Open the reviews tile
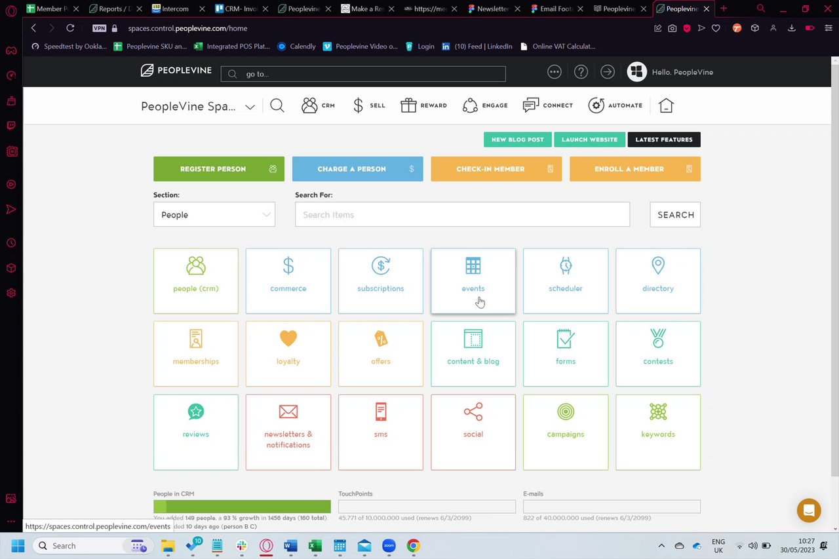This screenshot has height=559, width=839. (196, 432)
